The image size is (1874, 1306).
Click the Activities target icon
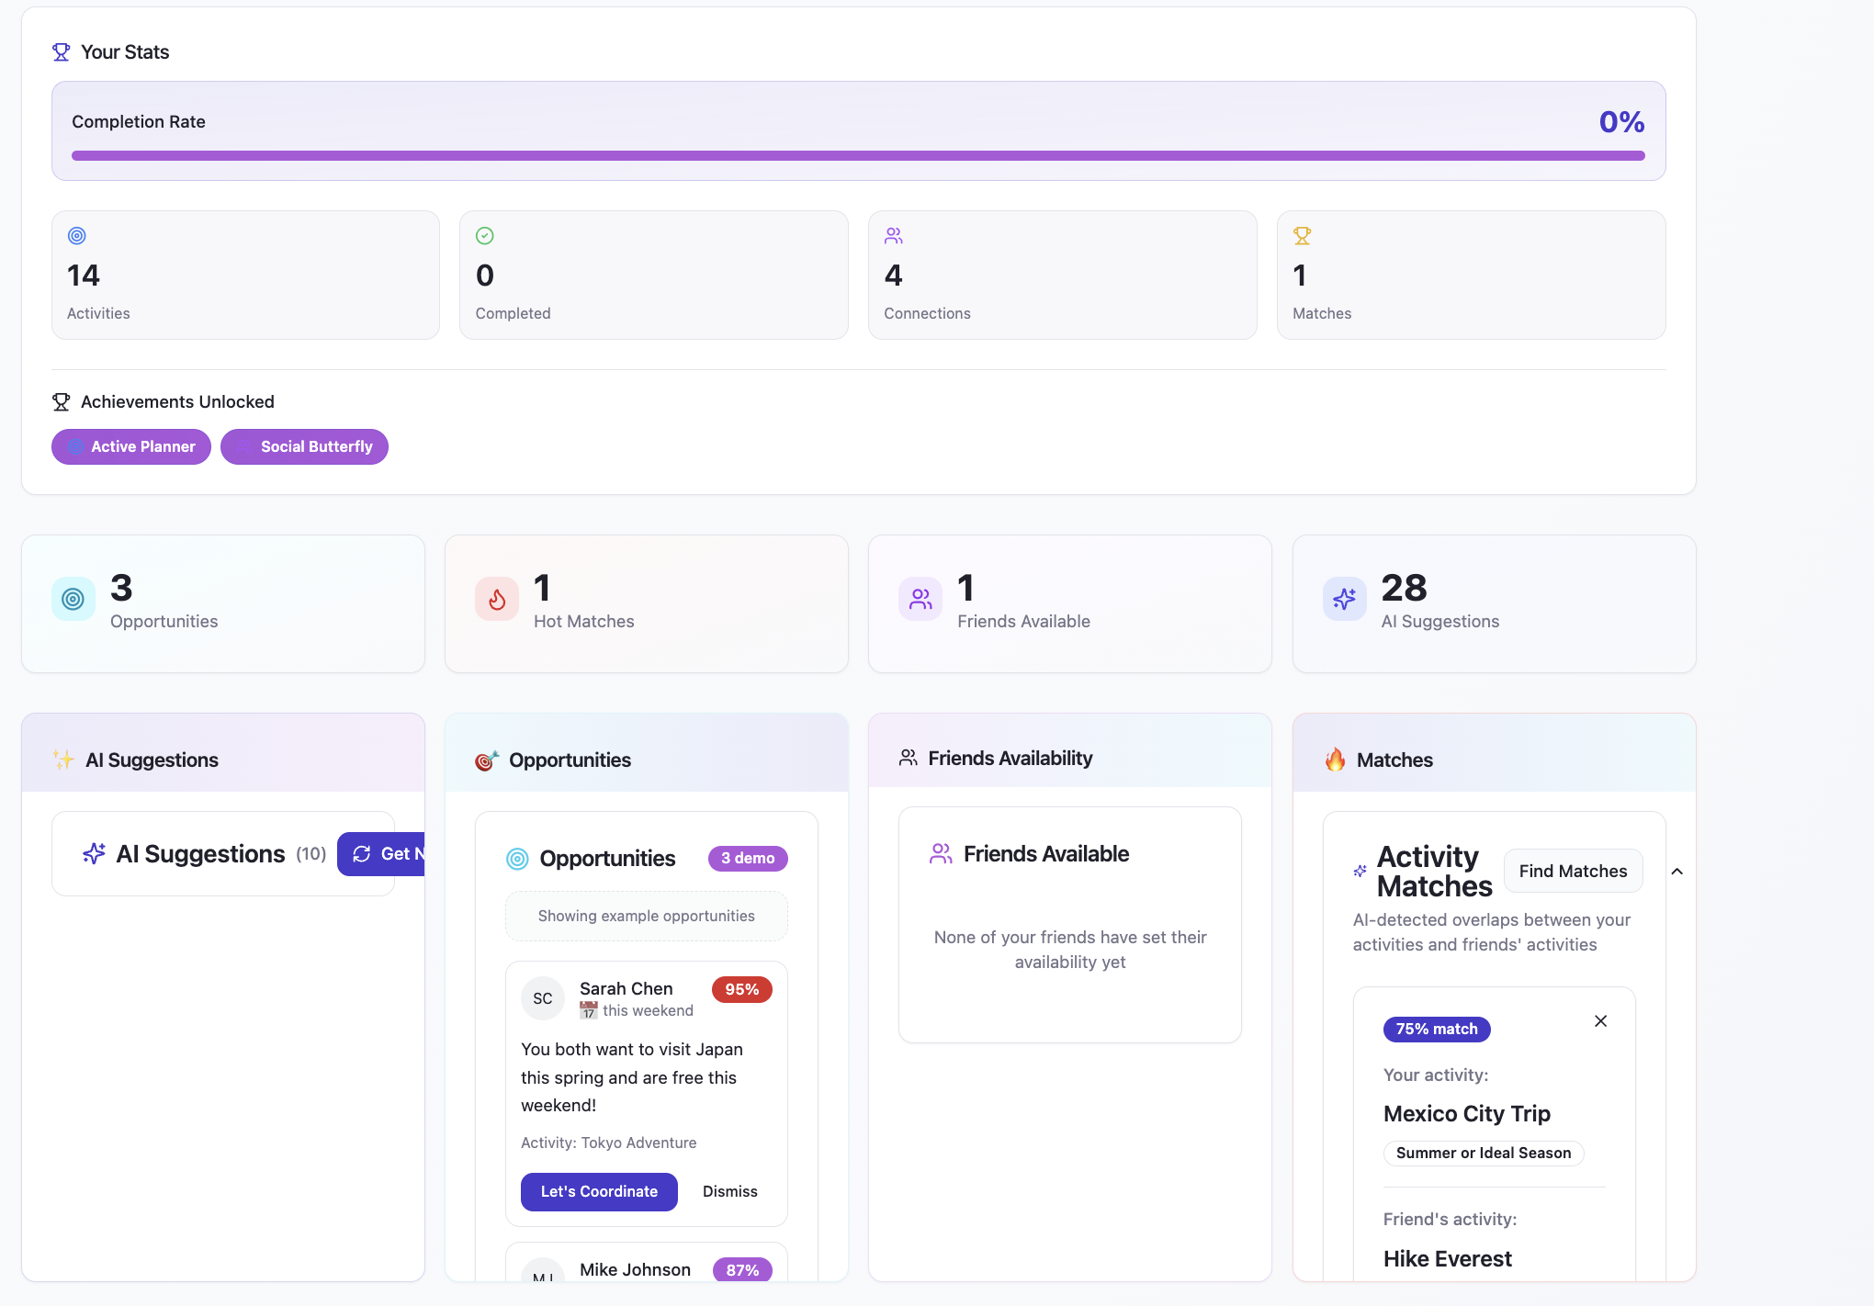pos(77,236)
